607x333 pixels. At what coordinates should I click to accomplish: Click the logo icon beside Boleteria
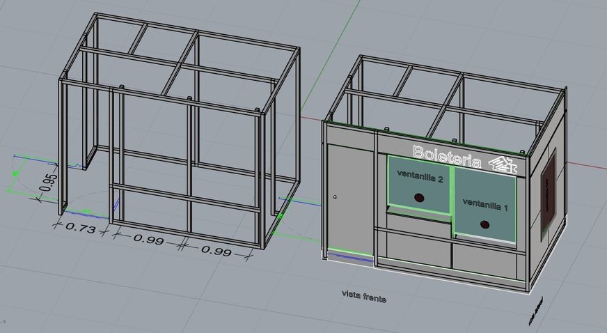[x=503, y=164]
